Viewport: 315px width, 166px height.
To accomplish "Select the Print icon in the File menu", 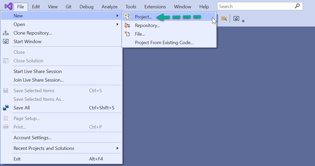I will pyautogui.click(x=6, y=127).
